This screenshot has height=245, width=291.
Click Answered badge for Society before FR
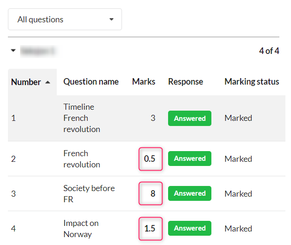coord(189,193)
